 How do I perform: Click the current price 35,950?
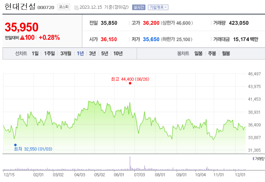coord(22,27)
